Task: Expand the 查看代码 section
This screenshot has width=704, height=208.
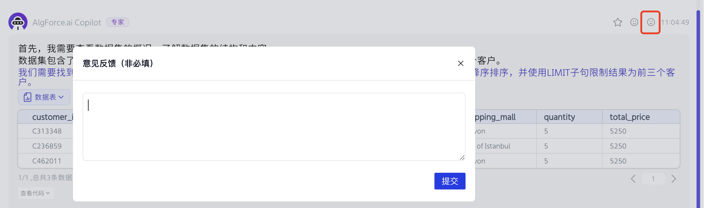Action: pyautogui.click(x=35, y=193)
